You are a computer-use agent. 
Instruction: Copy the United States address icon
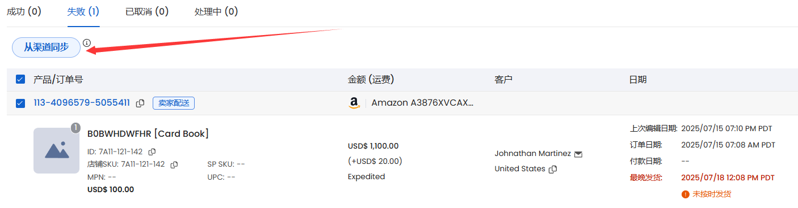[553, 169]
